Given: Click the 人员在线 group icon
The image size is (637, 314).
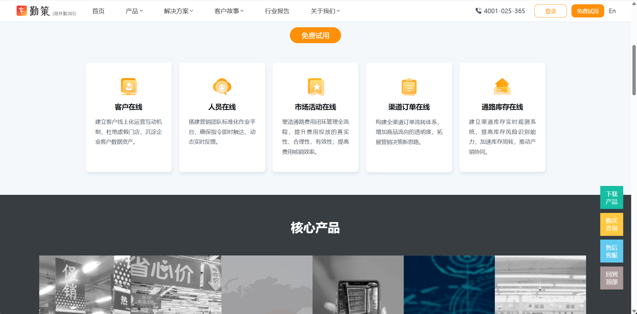Looking at the screenshot, I should [222, 86].
